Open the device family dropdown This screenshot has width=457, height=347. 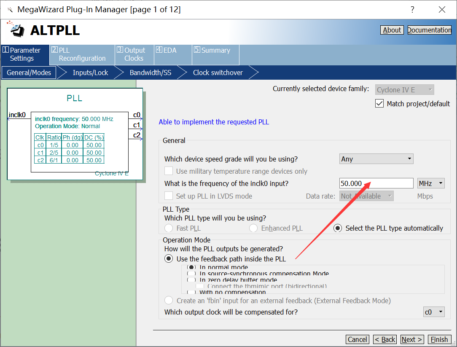405,90
